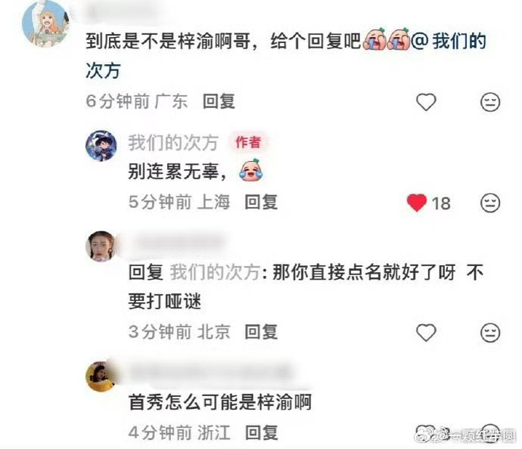The image size is (522, 449).
Task: Open top commenter's cartoon girl avatar
Action: [45, 23]
